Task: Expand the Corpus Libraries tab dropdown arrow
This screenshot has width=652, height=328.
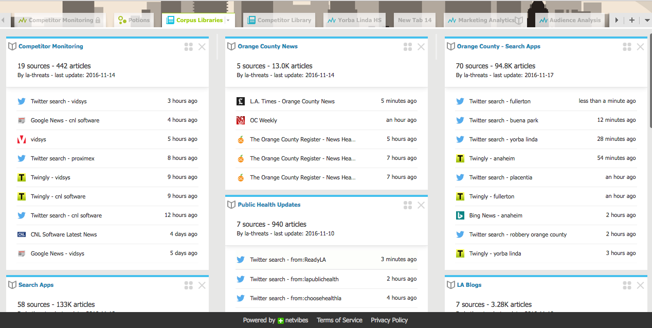Action: [x=228, y=21]
